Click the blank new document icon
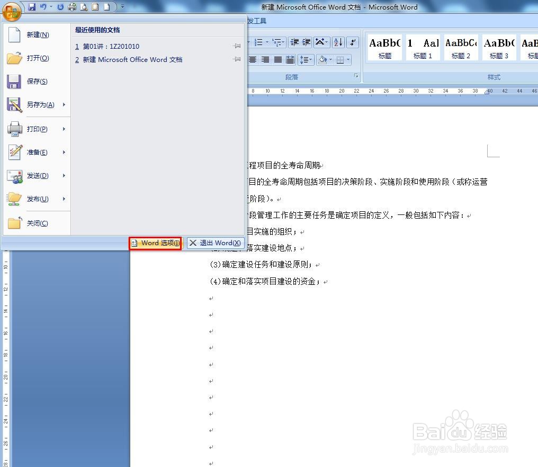The width and height of the screenshot is (538, 467). click(x=107, y=7)
